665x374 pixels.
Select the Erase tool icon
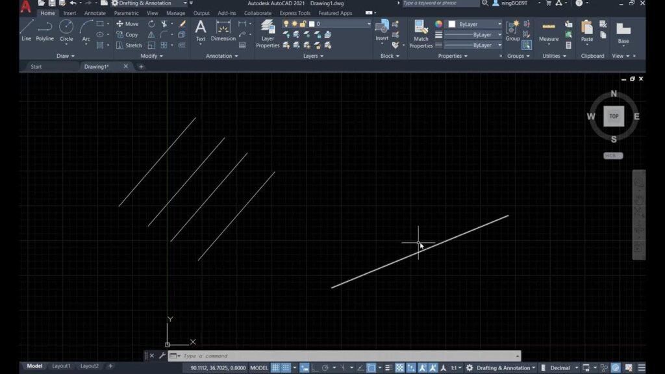(x=182, y=24)
